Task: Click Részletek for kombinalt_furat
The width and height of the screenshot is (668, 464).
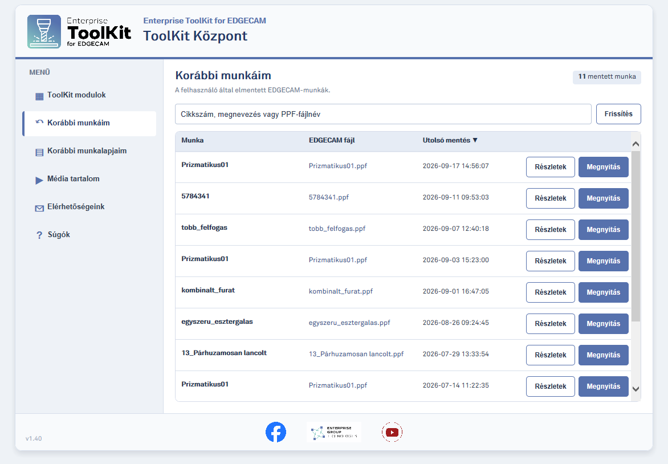Action: tap(551, 292)
